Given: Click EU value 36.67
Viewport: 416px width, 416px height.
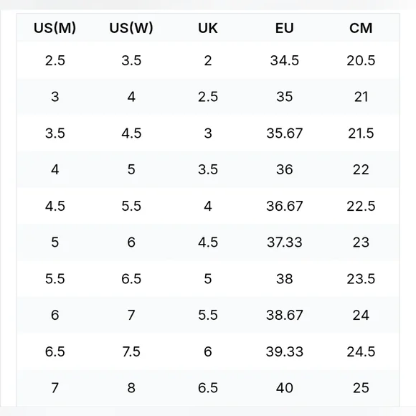Looking at the screenshot, I should point(285,206).
